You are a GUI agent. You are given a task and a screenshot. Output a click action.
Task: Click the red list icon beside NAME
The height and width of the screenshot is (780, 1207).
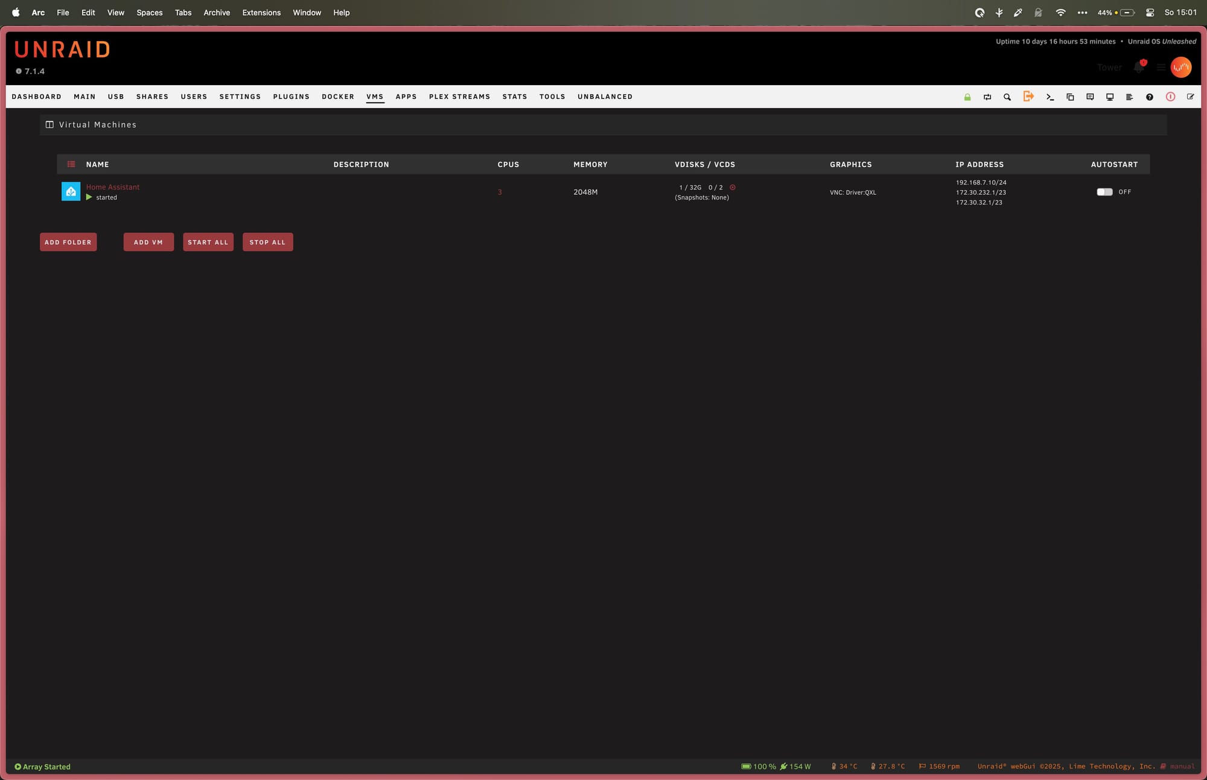pyautogui.click(x=71, y=164)
